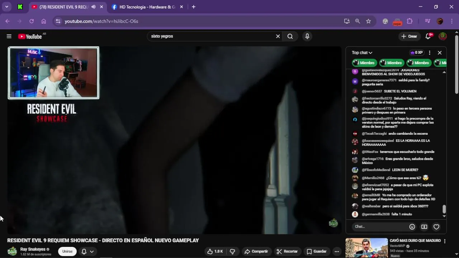Open a new browser tab
The height and width of the screenshot is (258, 459).
pyautogui.click(x=194, y=7)
